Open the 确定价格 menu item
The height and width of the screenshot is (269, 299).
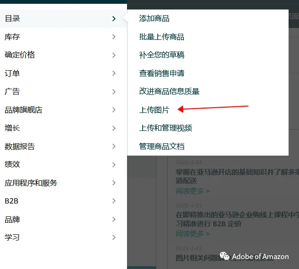click(x=63, y=55)
